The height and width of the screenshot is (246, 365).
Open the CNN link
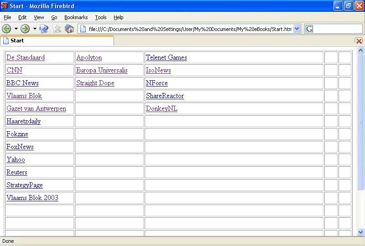(14, 70)
